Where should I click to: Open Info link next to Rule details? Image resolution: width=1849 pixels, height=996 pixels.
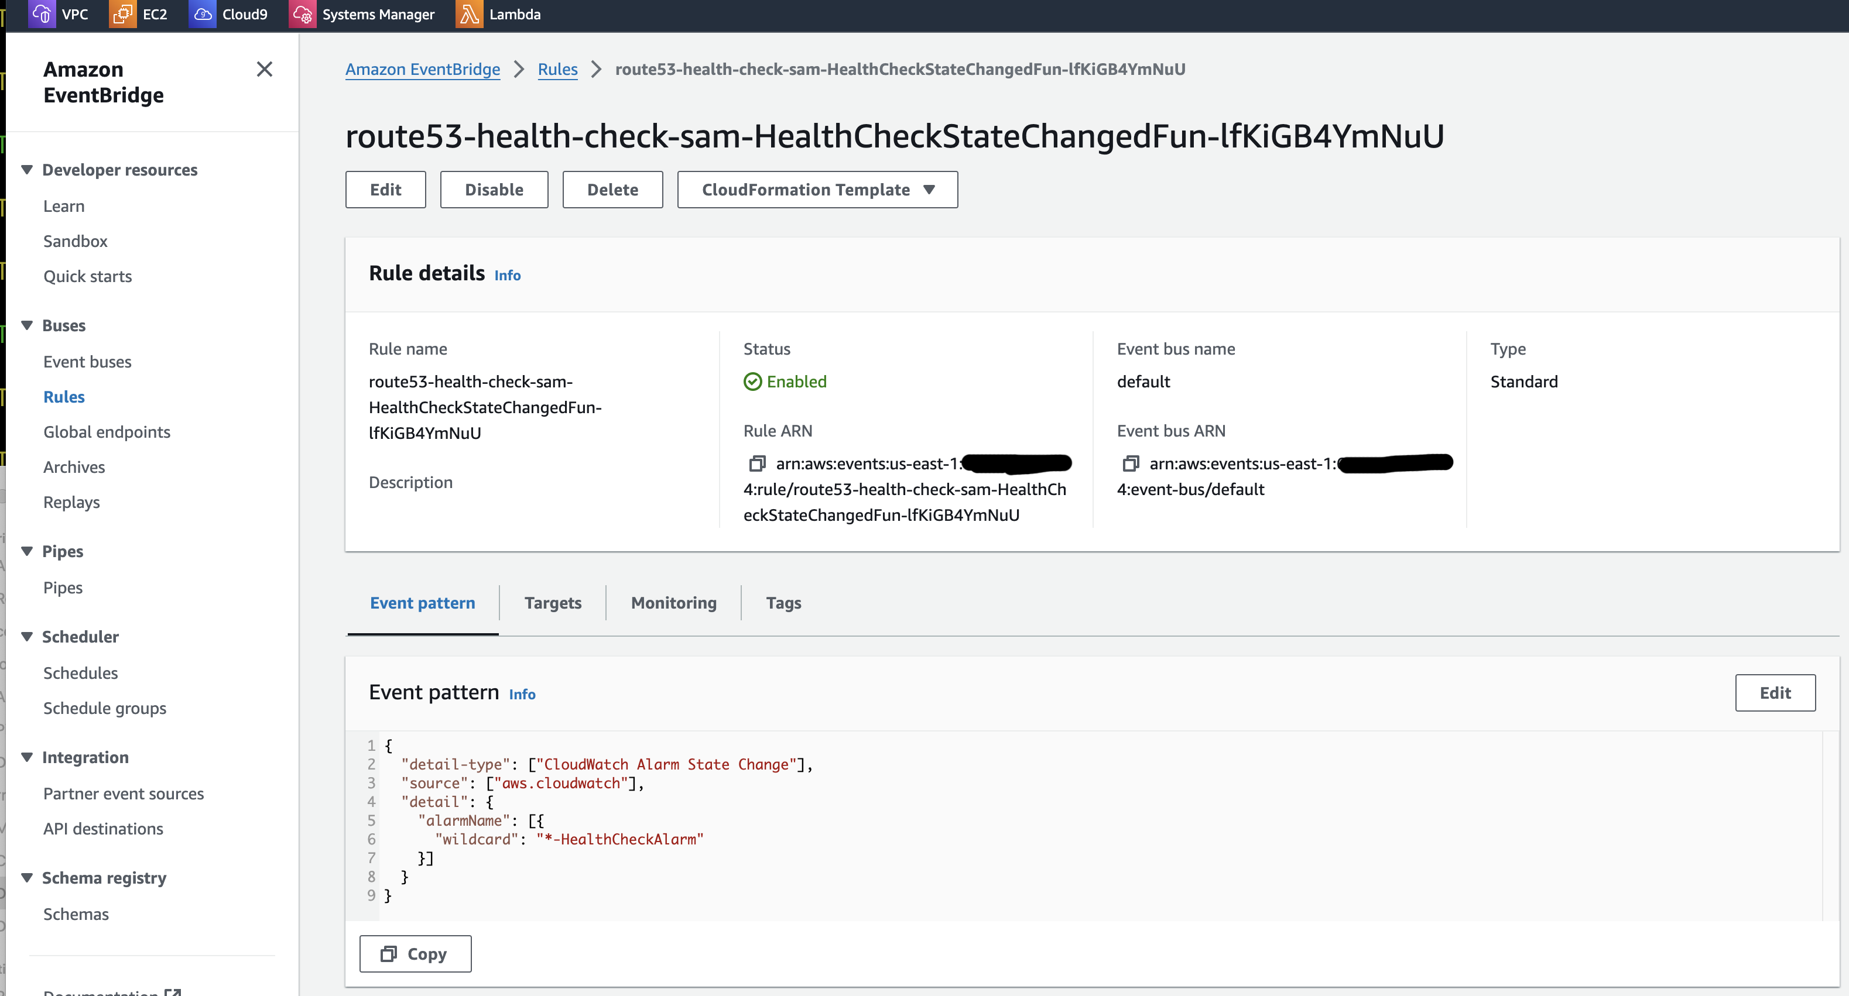click(508, 276)
